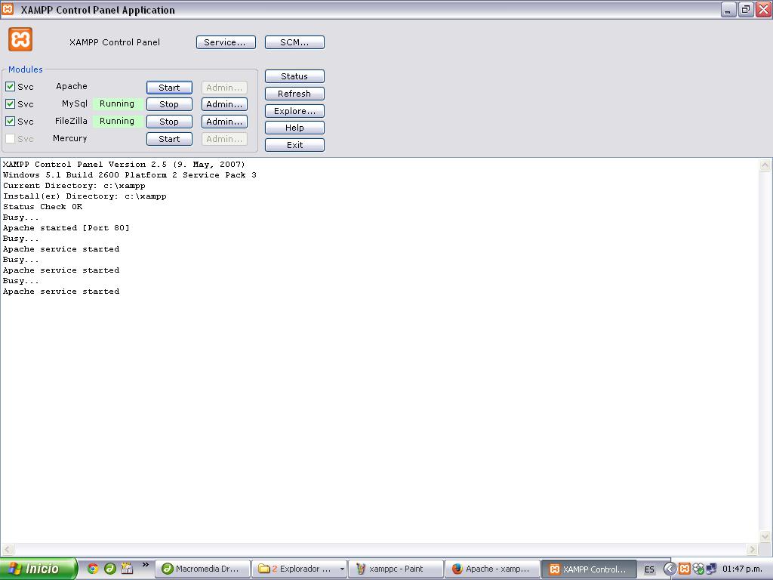Viewport: 773px width, 580px height.
Task: Open the Service... dialog
Action: 226,42
